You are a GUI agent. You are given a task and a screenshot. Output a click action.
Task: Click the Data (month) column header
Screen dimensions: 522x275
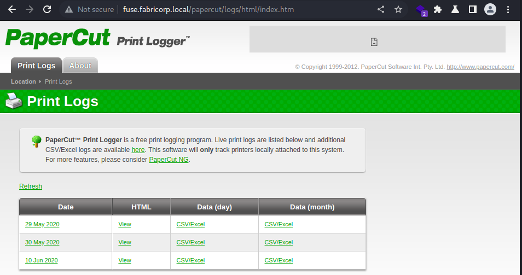tap(312, 207)
